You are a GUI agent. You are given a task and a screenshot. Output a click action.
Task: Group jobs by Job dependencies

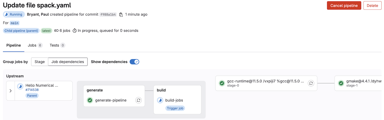(x=68, y=62)
